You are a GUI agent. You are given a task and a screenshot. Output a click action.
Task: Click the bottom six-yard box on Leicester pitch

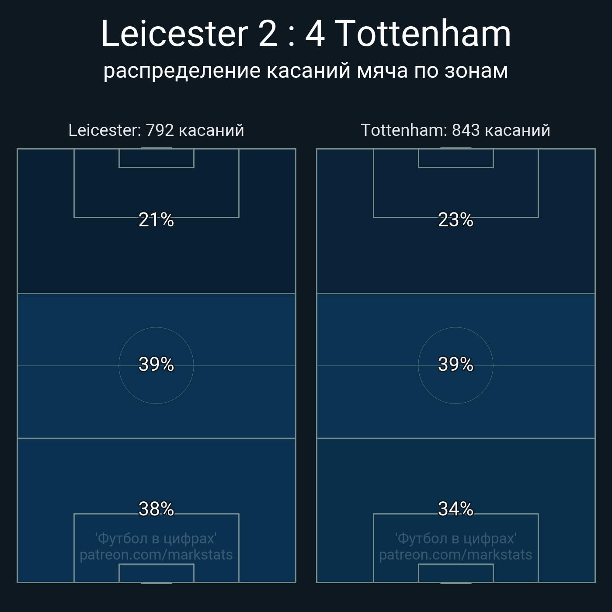tap(156, 573)
